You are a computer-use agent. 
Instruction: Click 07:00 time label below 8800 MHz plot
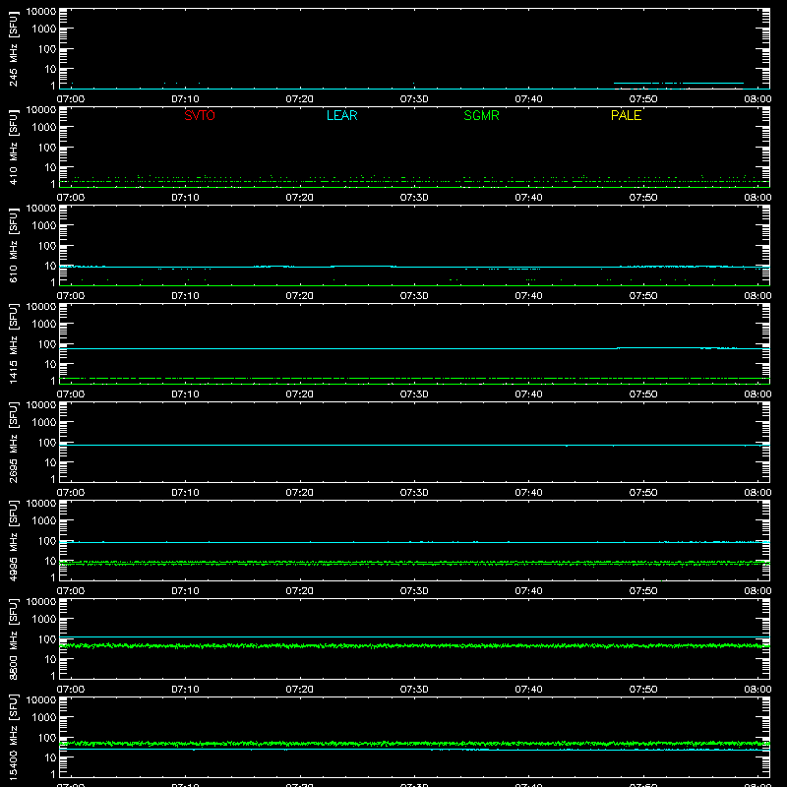tap(71, 690)
